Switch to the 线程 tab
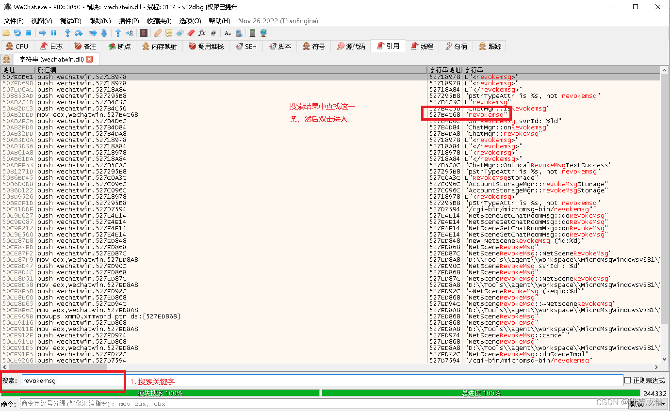The width and height of the screenshot is (670, 411). coord(422,47)
